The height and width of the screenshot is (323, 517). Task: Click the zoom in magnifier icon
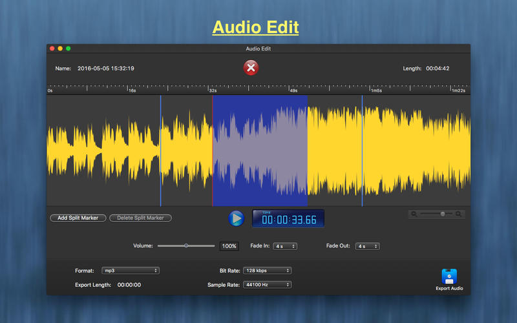click(x=459, y=214)
